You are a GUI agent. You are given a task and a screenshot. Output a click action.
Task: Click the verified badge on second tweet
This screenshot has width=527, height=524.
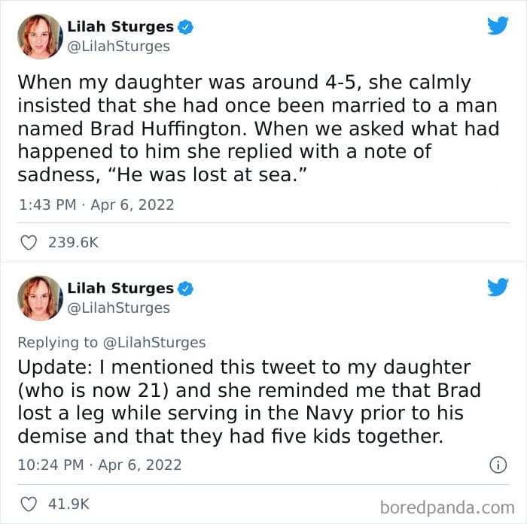tap(185, 289)
